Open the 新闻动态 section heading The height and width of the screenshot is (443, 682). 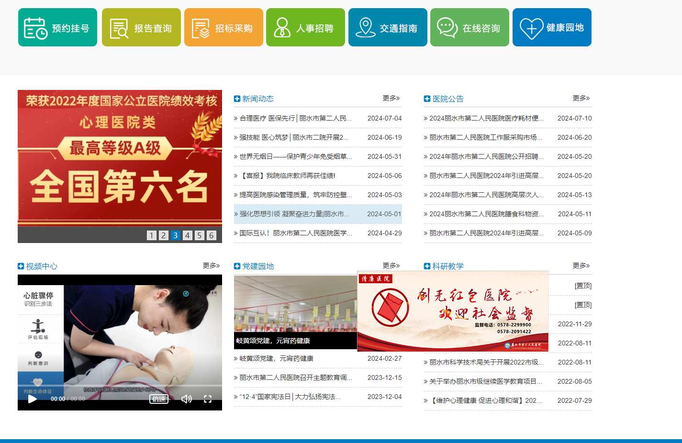point(258,99)
